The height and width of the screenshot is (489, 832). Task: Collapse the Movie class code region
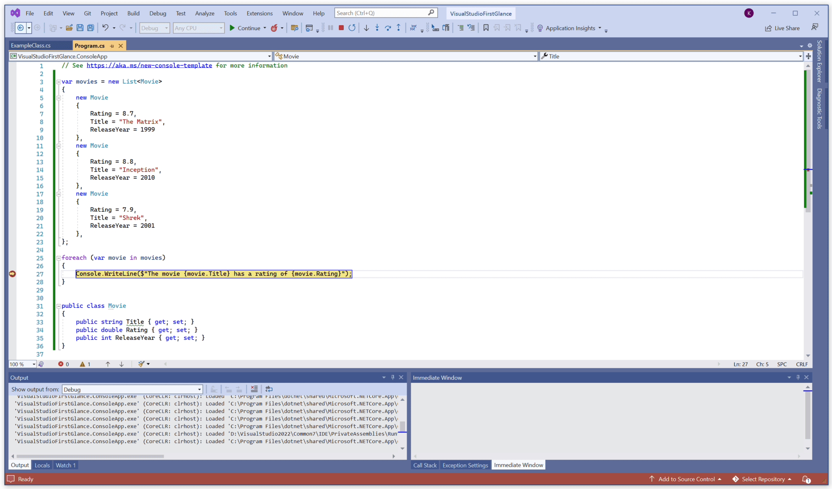(x=58, y=306)
